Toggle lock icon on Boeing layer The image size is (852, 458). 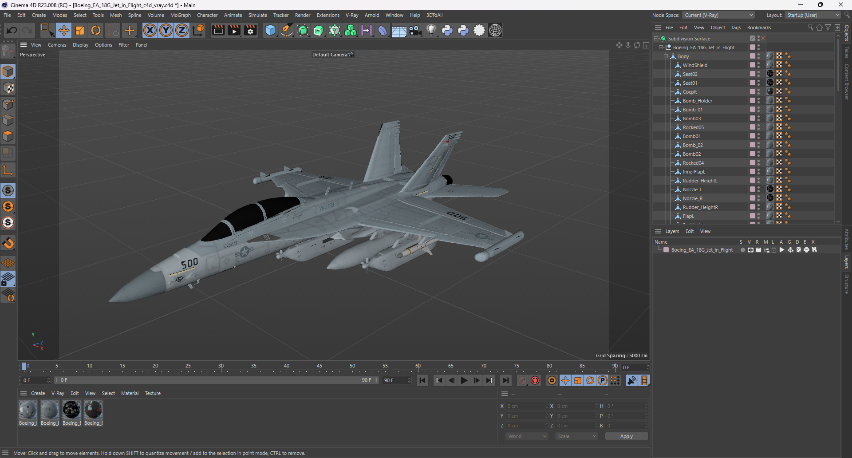(774, 250)
